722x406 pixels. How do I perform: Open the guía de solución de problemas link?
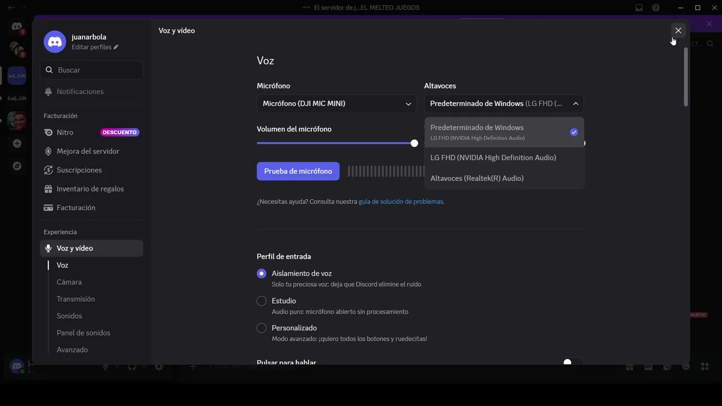coord(400,202)
